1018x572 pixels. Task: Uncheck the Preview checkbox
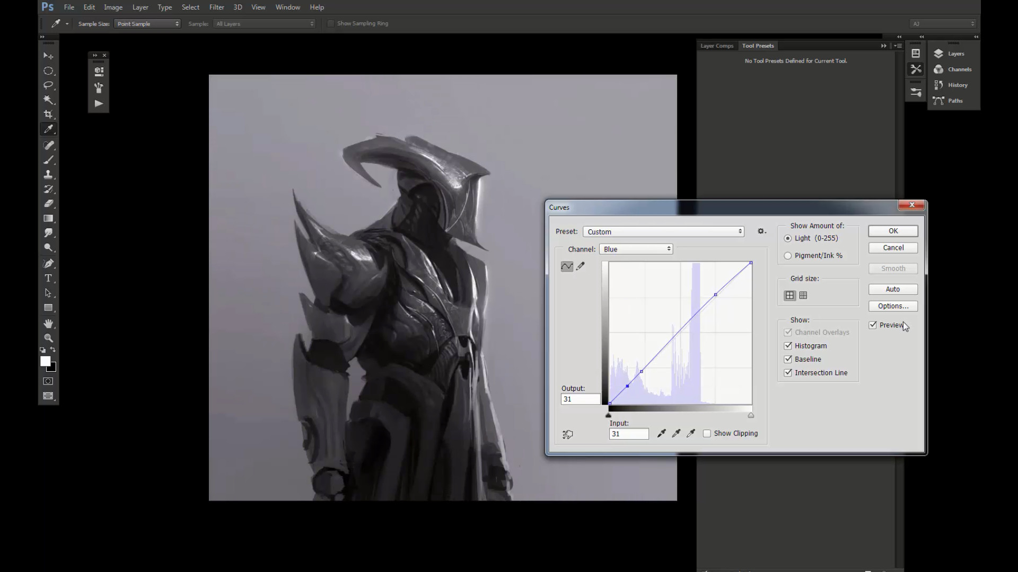(873, 325)
